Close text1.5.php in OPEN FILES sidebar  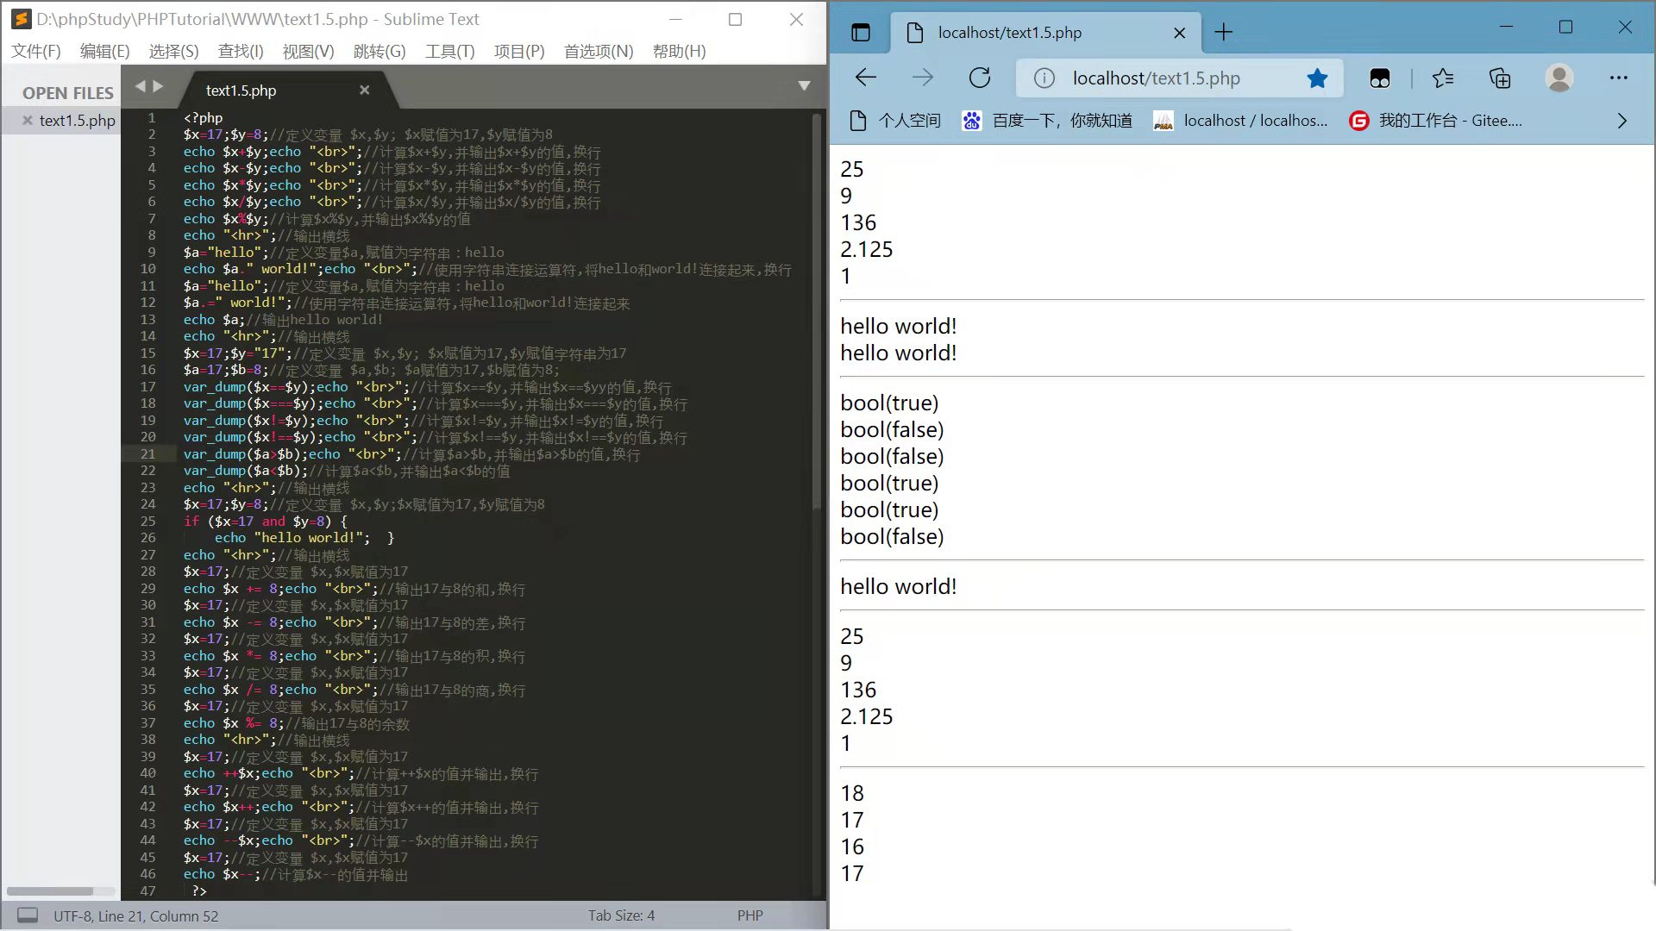pos(28,121)
